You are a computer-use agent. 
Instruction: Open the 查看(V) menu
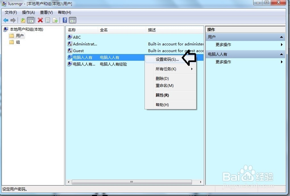click(x=46, y=12)
